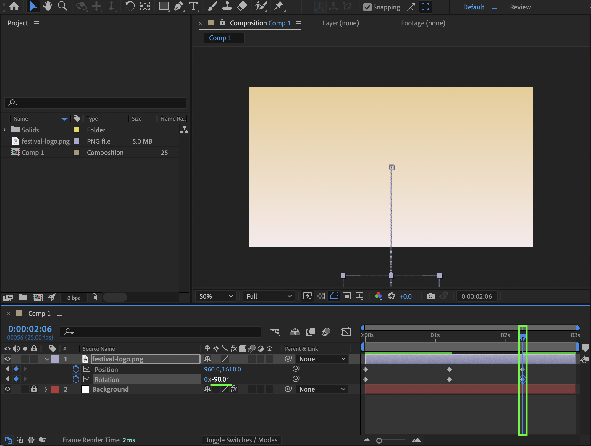Delete selected project item with trash icon
The height and width of the screenshot is (446, 591).
pyautogui.click(x=94, y=297)
